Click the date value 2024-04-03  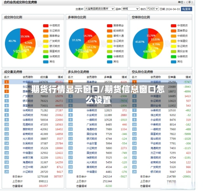coord(173,9)
